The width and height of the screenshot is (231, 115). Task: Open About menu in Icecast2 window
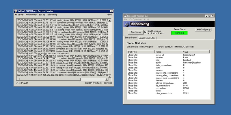(x=146, y=19)
